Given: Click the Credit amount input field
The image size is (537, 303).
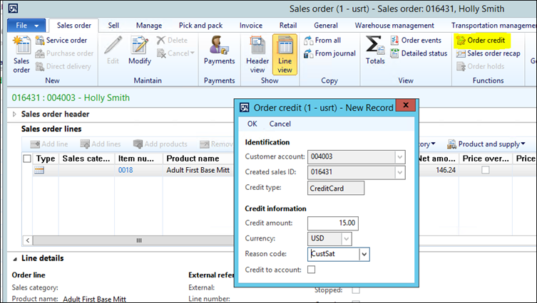Looking at the screenshot, I should coord(332,223).
